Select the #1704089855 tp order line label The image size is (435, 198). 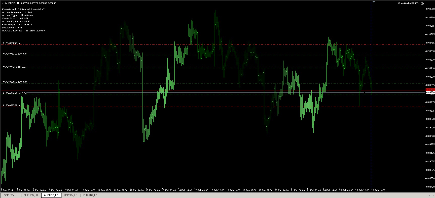click(x=11, y=43)
